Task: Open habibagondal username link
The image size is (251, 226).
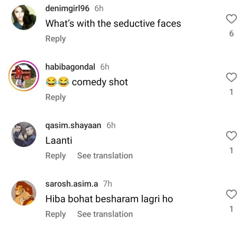Action: coord(71,67)
